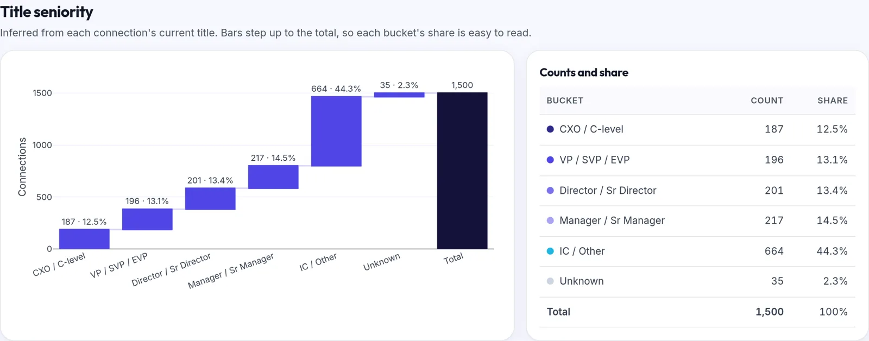
Task: Click the total count '1,500' in table
Action: point(770,312)
